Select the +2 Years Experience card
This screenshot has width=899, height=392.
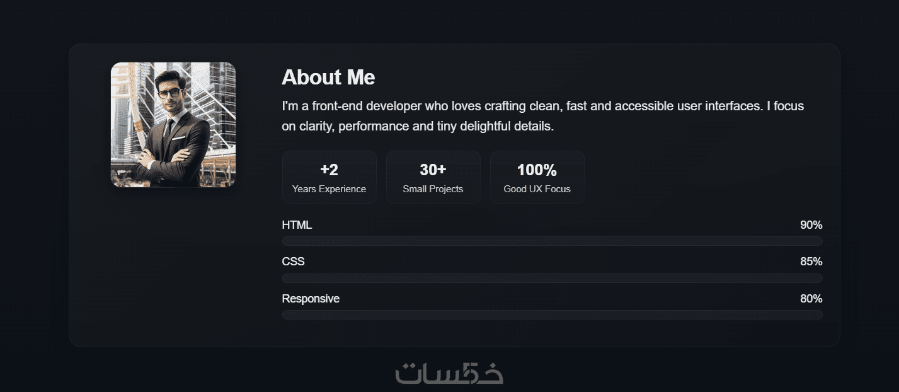click(329, 177)
